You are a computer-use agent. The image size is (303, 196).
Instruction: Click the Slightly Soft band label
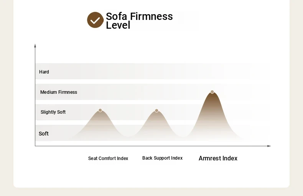53,112
